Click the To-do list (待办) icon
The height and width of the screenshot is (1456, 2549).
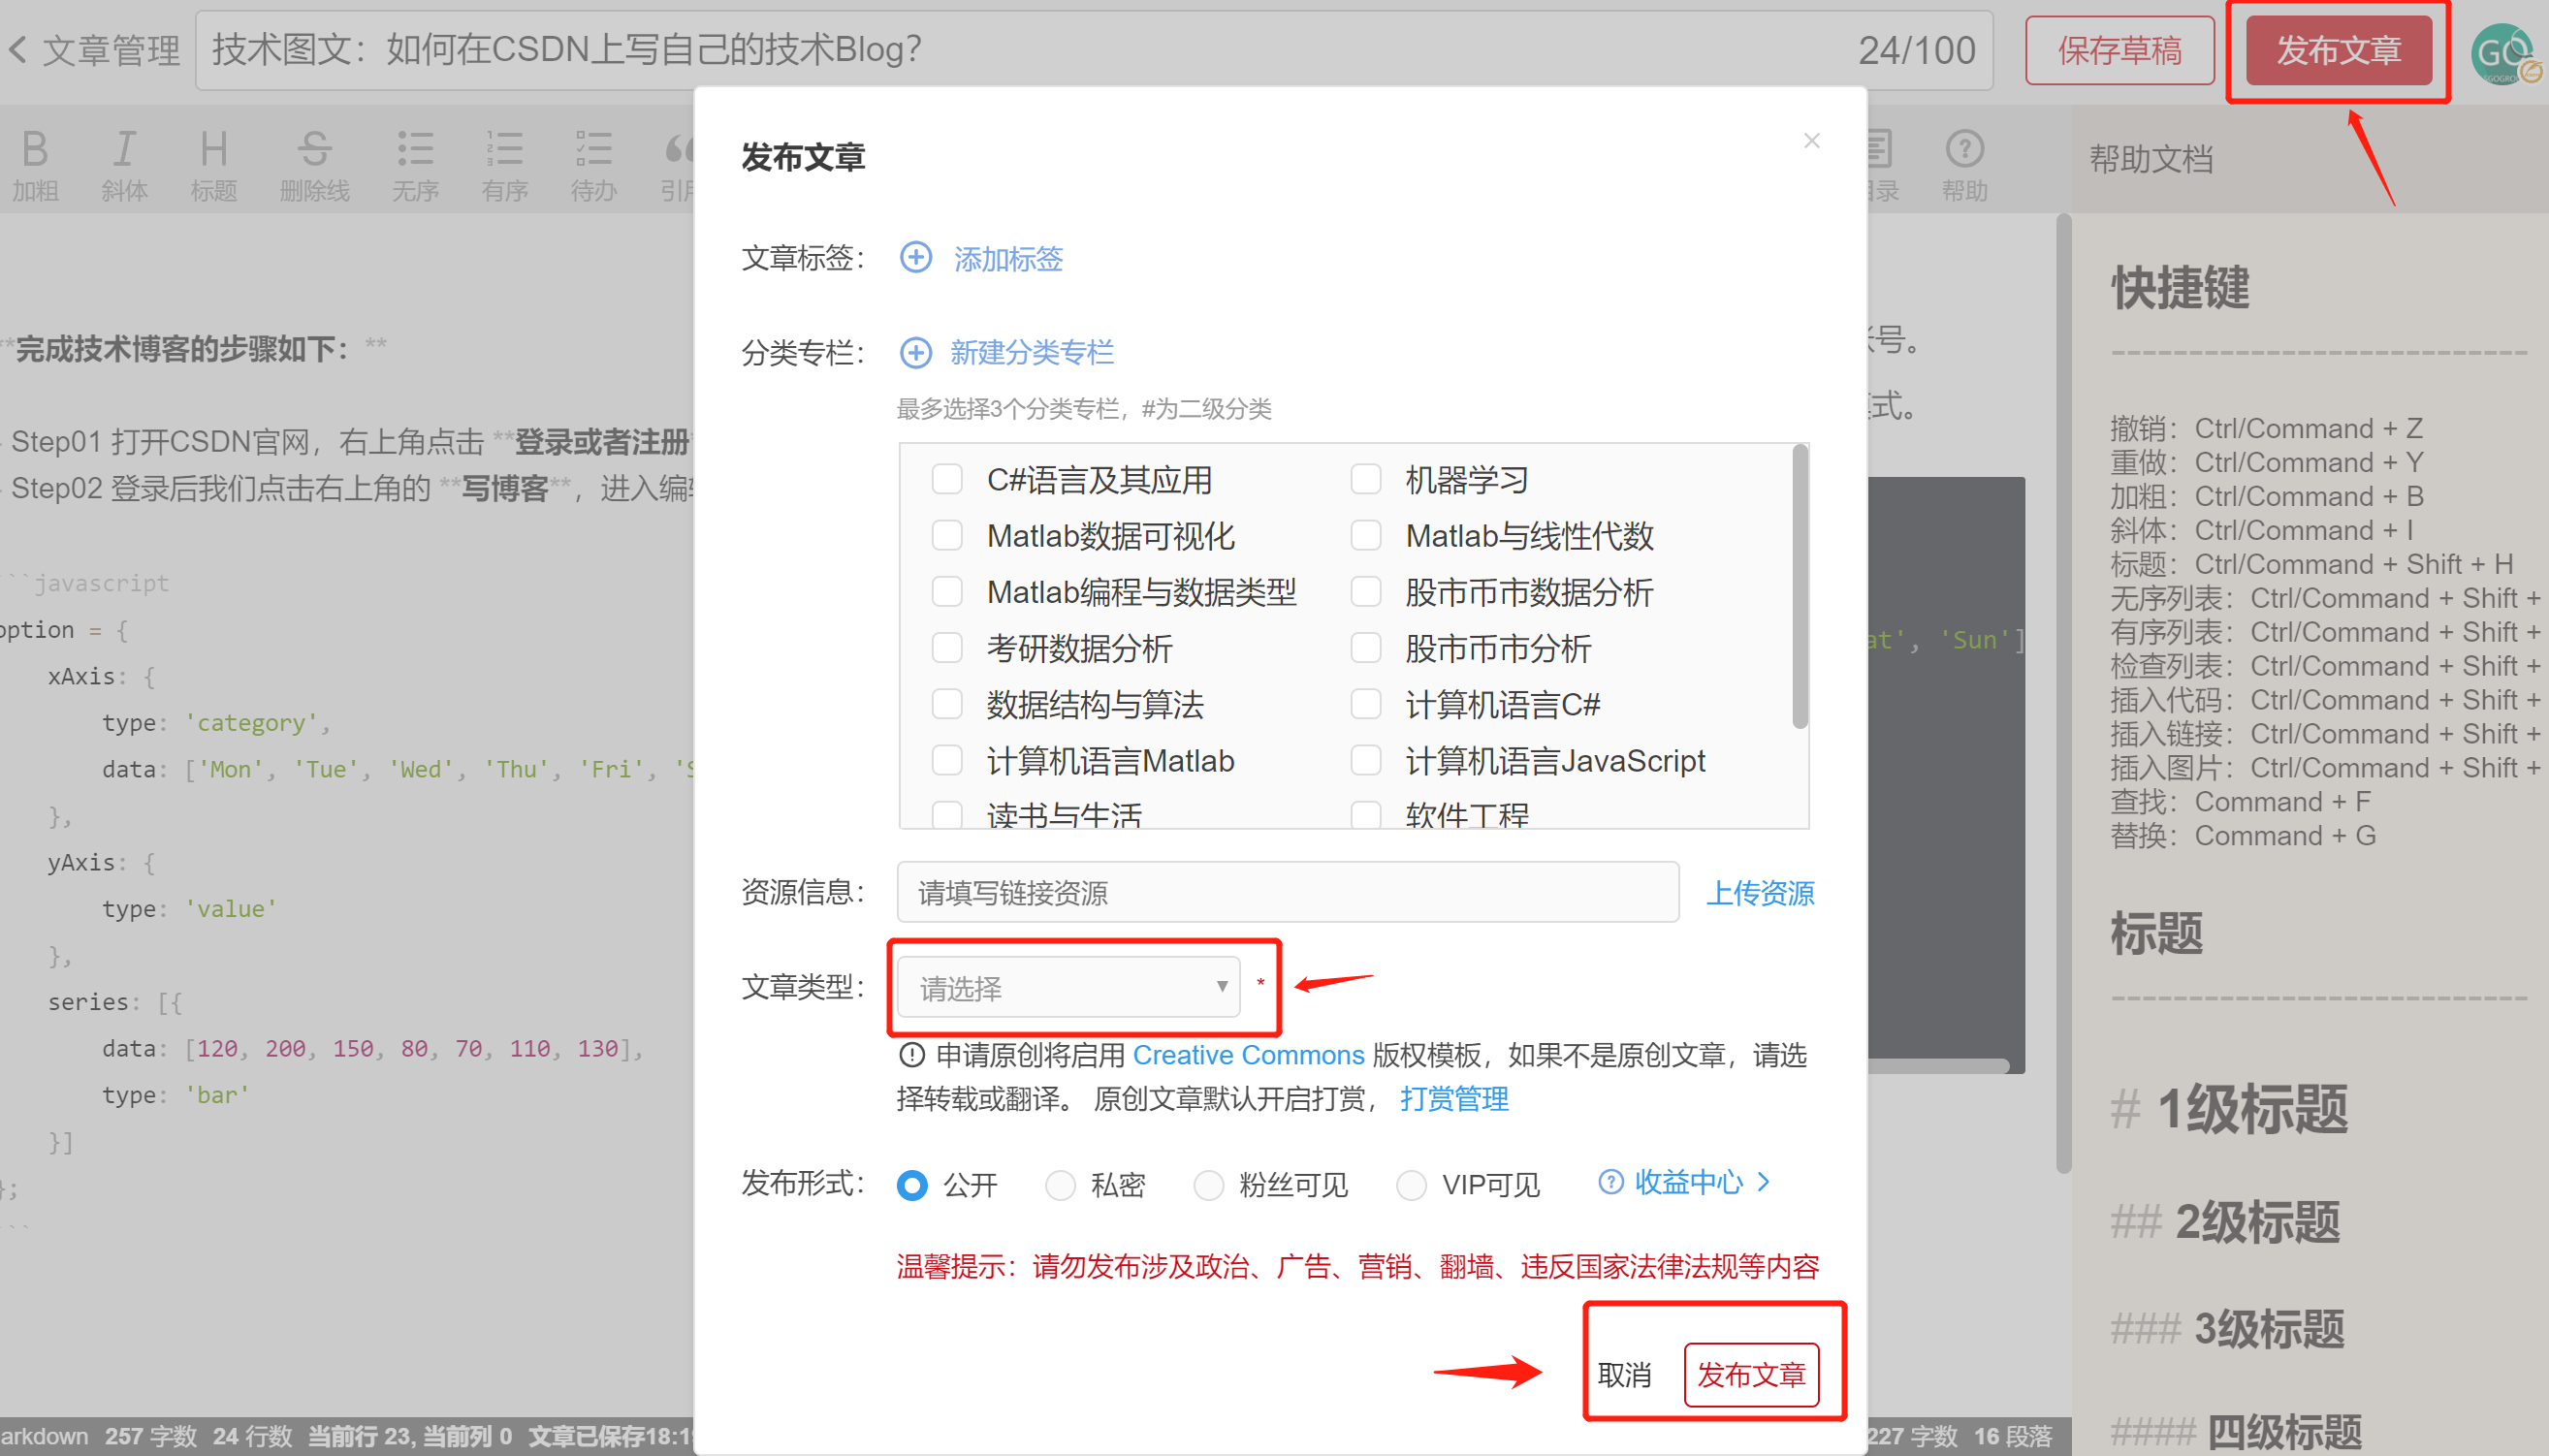point(593,165)
